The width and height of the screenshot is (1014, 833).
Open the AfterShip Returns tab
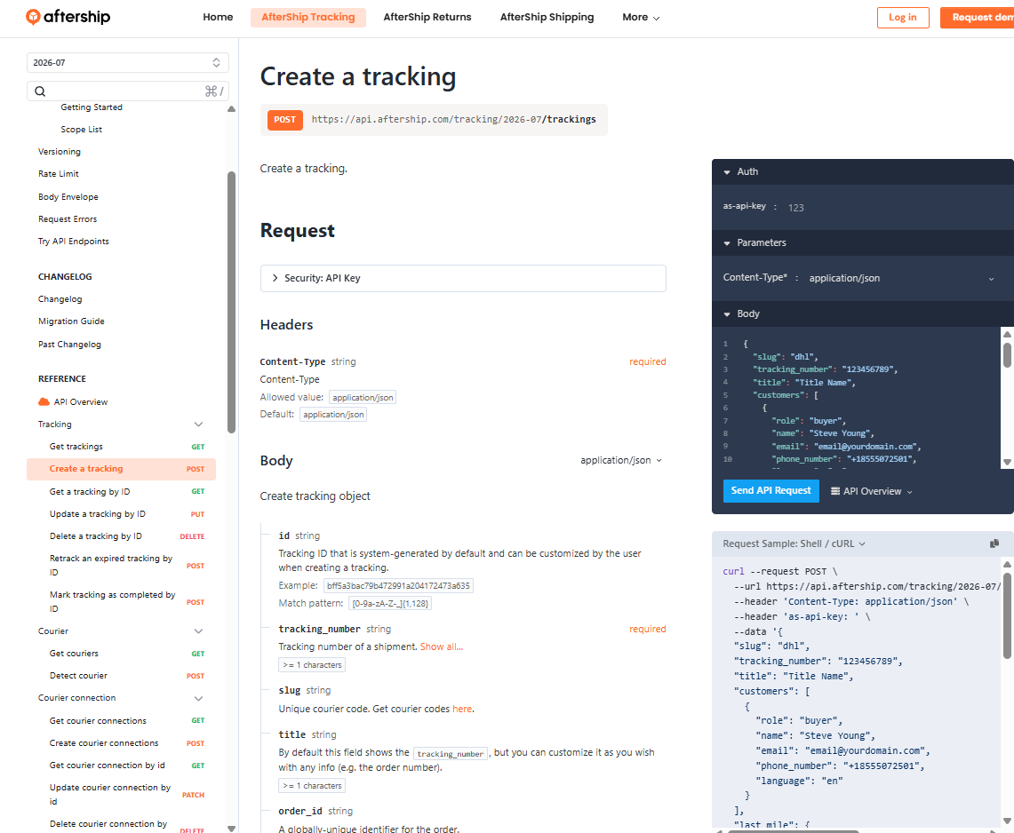tap(427, 18)
